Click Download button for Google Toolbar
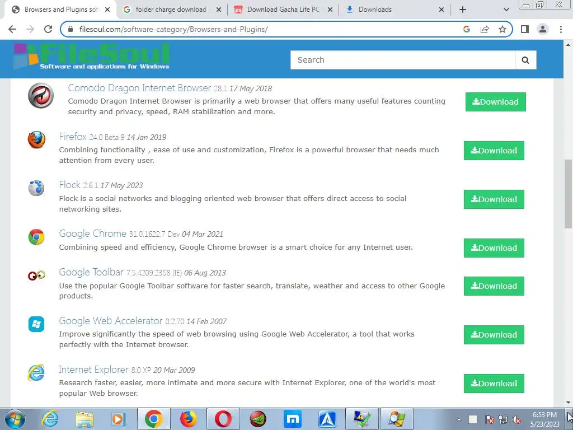Viewport: 573px width, 430px height. (x=494, y=286)
